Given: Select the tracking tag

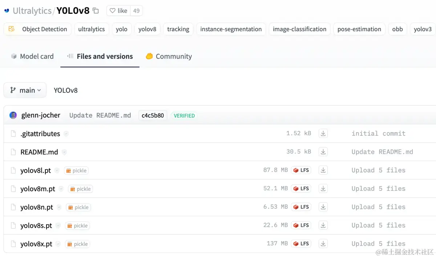Looking at the screenshot, I should pos(178,29).
